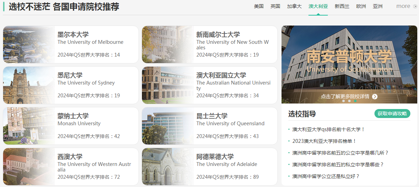Image resolution: width=419 pixels, height=187 pixels.
Task: Open 澳洲高中留学公立还是私立好 article
Action: click(x=326, y=176)
